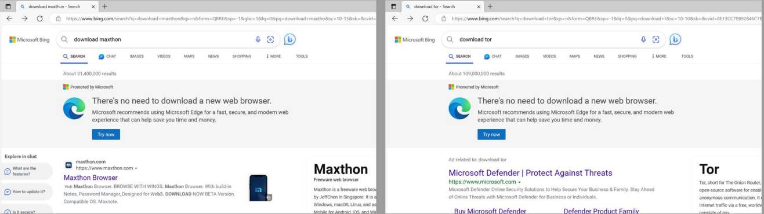This screenshot has width=764, height=214.
Task: Expand the dropdown arrow beside https://www.microsoft.com
Action: (x=519, y=182)
